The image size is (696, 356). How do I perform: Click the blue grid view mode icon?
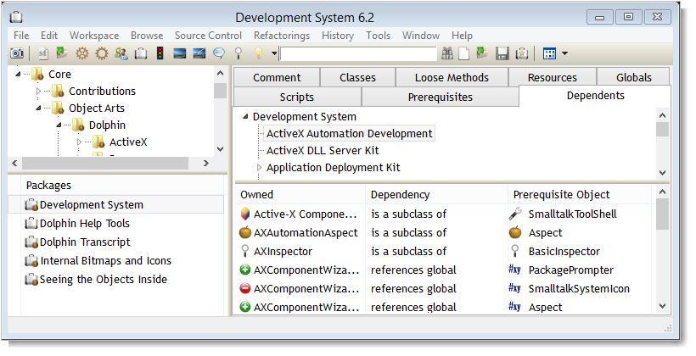(549, 53)
